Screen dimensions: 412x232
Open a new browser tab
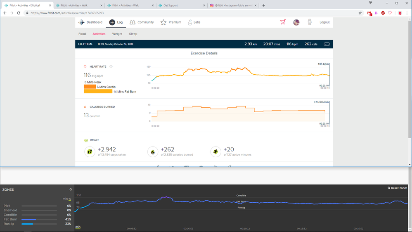263,5
